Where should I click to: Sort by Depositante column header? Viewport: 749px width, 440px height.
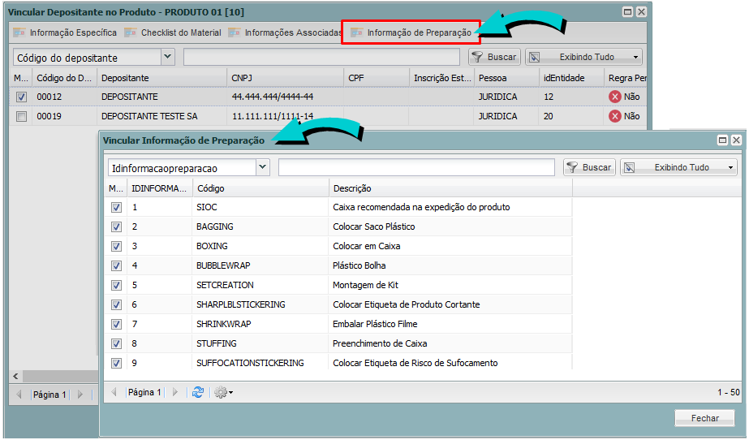click(162, 78)
